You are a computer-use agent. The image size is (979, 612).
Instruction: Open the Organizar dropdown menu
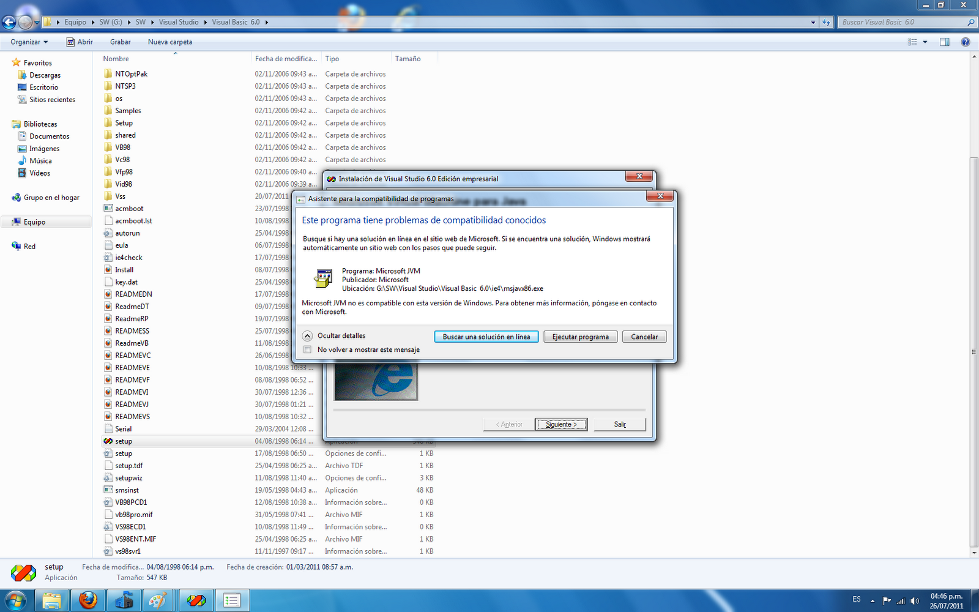29,42
